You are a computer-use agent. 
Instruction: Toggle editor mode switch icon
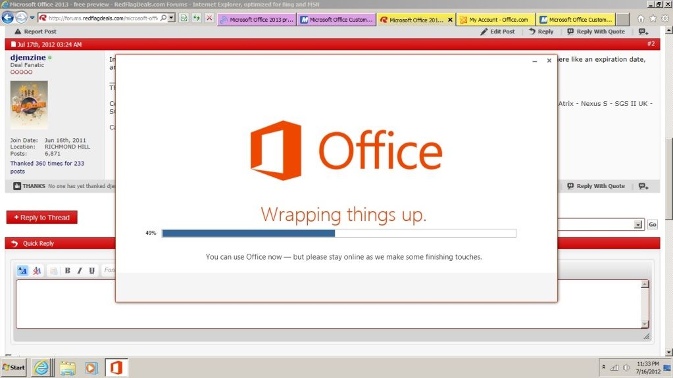(22, 270)
